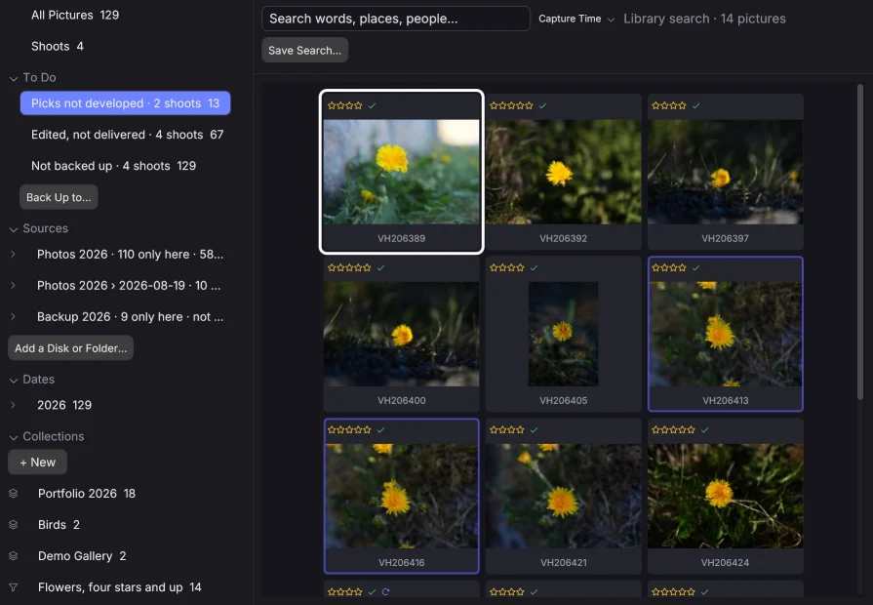Toggle the pick checkmark on VH206416
873x605 pixels.
click(x=380, y=429)
